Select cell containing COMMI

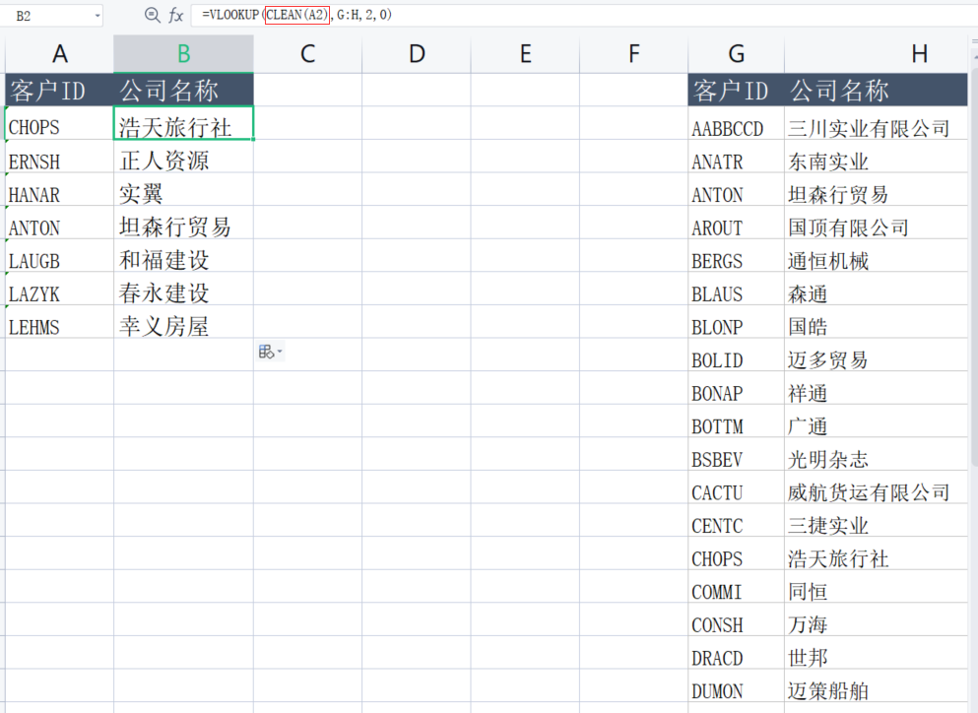coord(736,586)
